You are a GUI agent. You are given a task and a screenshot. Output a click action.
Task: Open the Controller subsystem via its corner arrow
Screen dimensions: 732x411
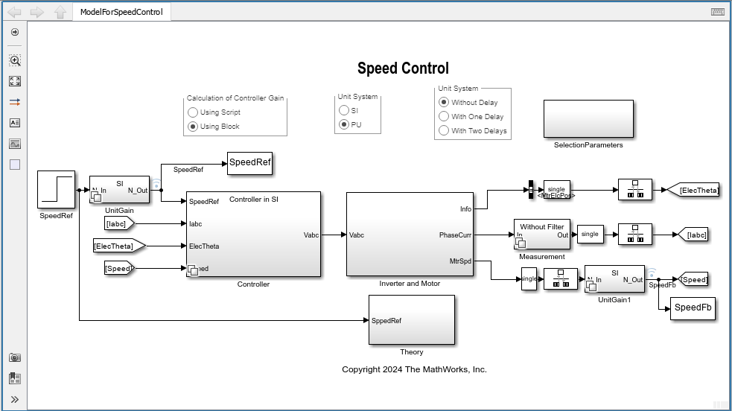point(193,270)
